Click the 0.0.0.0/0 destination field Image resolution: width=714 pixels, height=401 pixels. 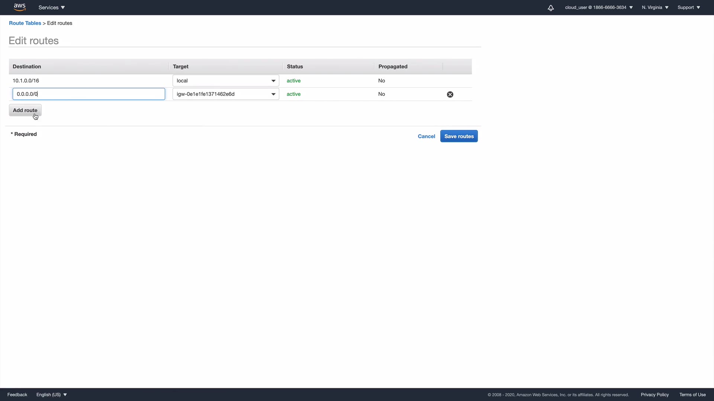coord(89,94)
